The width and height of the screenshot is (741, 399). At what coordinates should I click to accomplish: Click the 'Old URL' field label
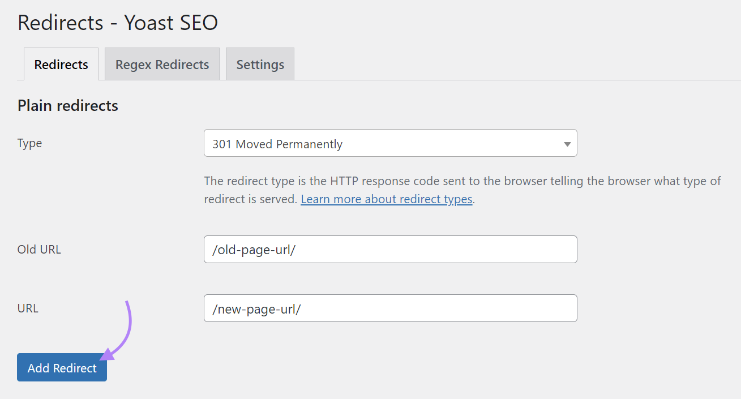pos(39,249)
